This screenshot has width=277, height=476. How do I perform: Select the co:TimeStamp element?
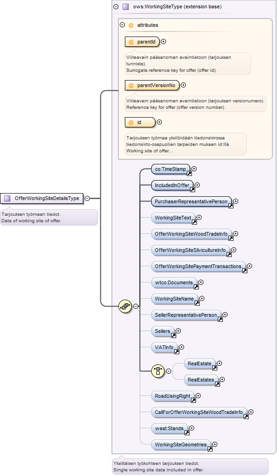171,169
